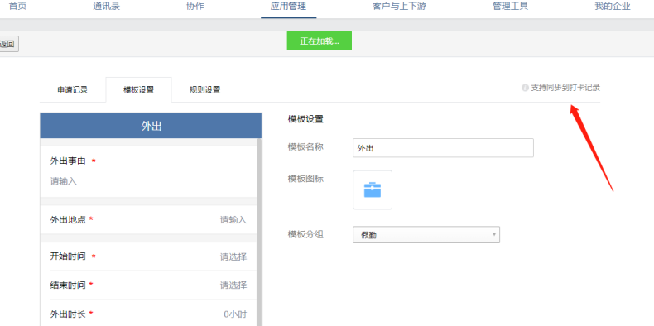Open 我的企业 in the top navigation
Viewport: 654px width, 326px height.
point(613,7)
